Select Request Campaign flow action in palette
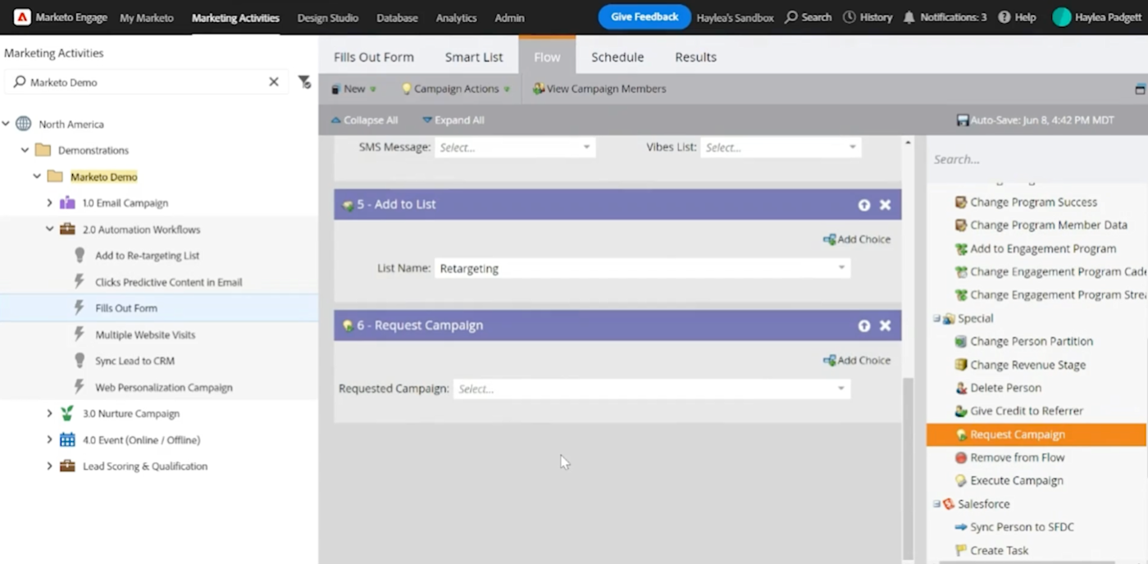This screenshot has height=564, width=1148. [1036, 434]
